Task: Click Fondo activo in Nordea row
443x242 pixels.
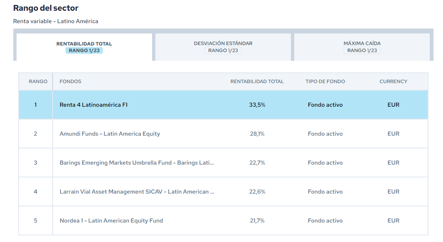Action: 325,220
